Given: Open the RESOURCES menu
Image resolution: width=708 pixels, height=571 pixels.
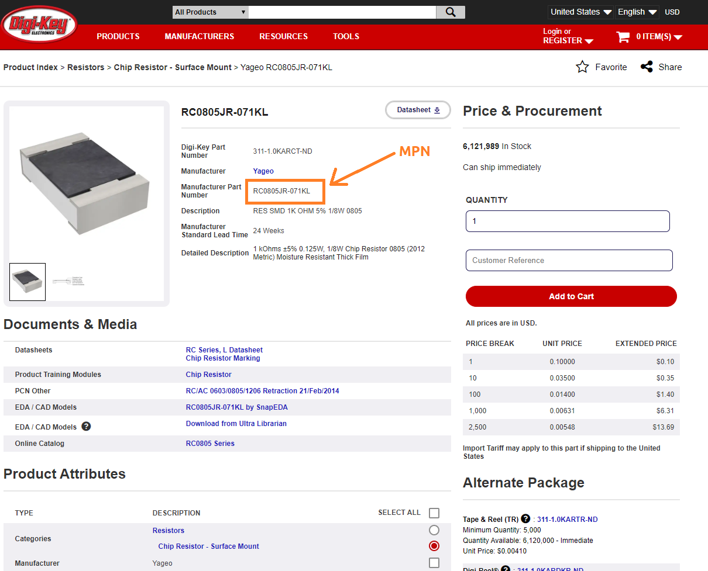Looking at the screenshot, I should tap(284, 36).
